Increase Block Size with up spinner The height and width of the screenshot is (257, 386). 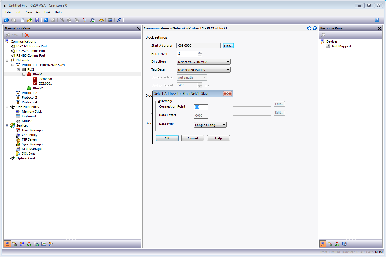(x=200, y=52)
